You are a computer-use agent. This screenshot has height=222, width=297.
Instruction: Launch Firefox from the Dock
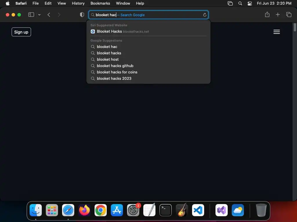84,210
